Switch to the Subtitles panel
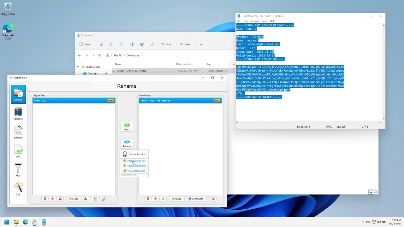The width and height of the screenshot is (404, 227). (x=18, y=132)
